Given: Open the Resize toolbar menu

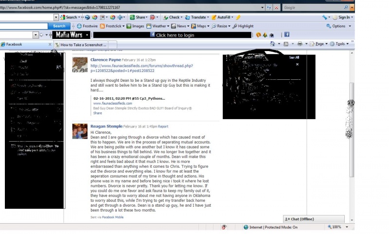Looking at the screenshot, I should [x=221, y=26].
